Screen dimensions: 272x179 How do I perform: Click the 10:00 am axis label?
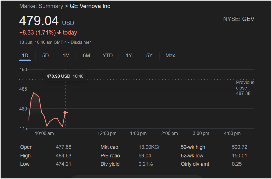pyautogui.click(x=44, y=134)
